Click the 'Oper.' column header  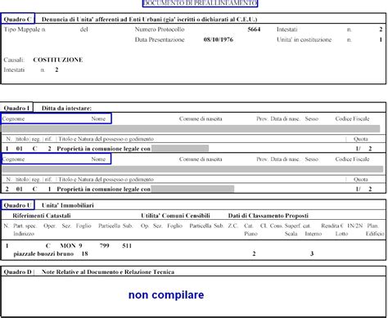50,226
